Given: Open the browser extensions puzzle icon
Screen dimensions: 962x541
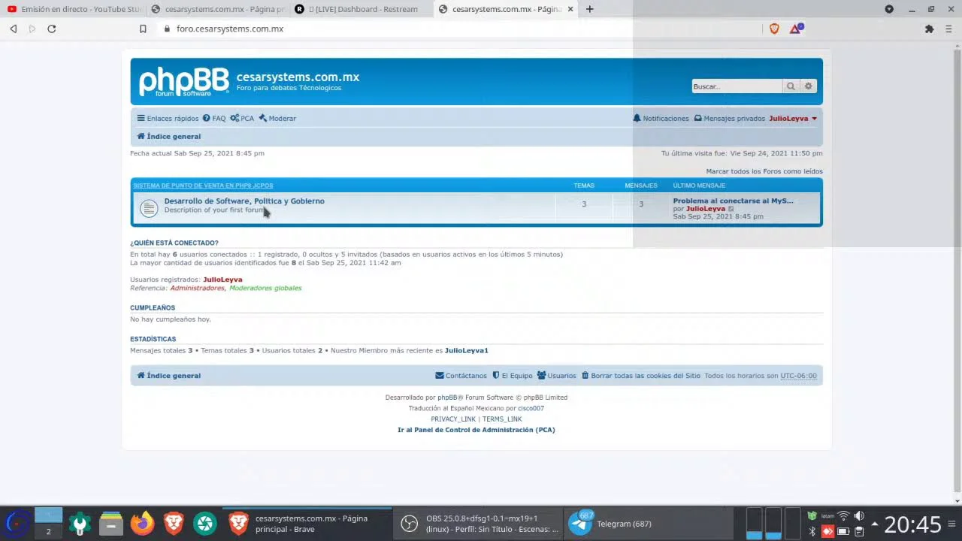Looking at the screenshot, I should tap(929, 29).
